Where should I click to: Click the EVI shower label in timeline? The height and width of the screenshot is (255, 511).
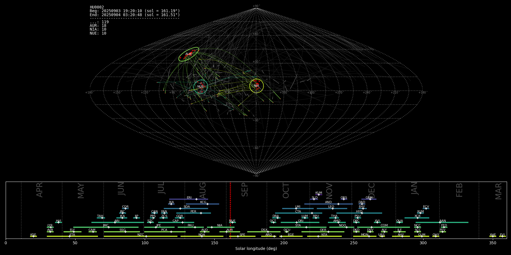[x=502, y=235]
